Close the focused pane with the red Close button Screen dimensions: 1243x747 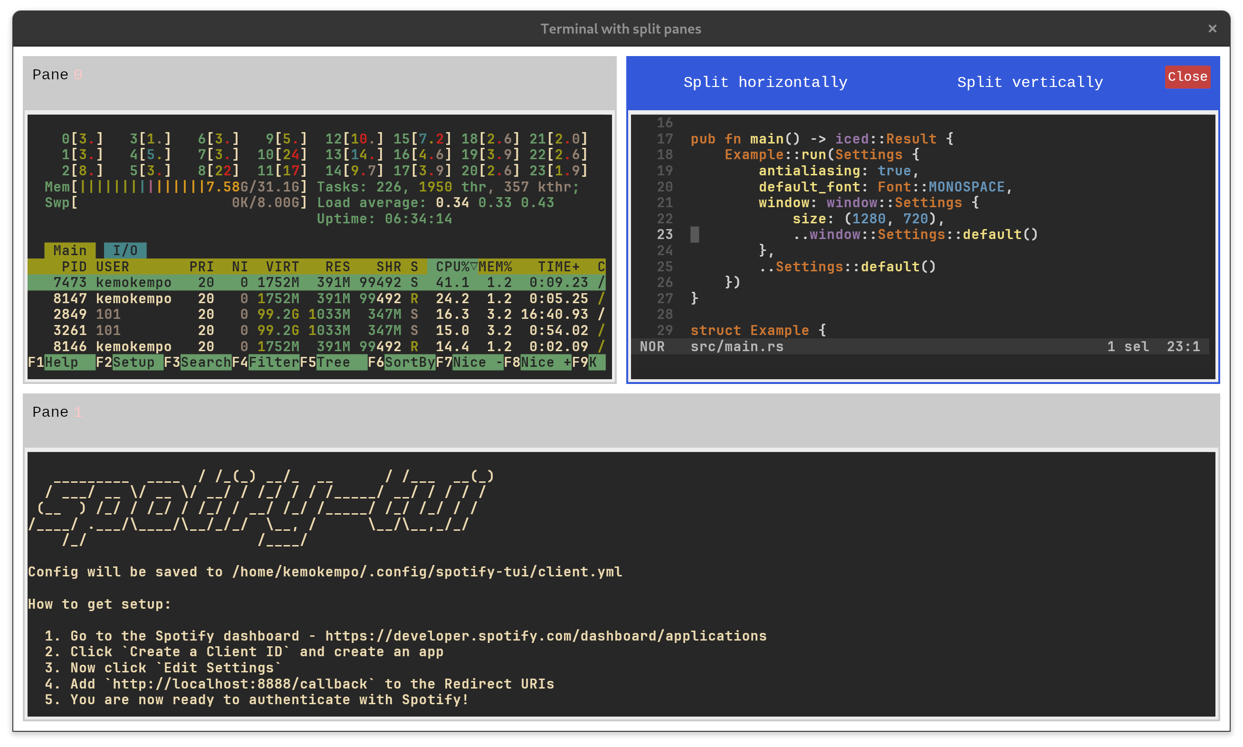pyautogui.click(x=1187, y=77)
